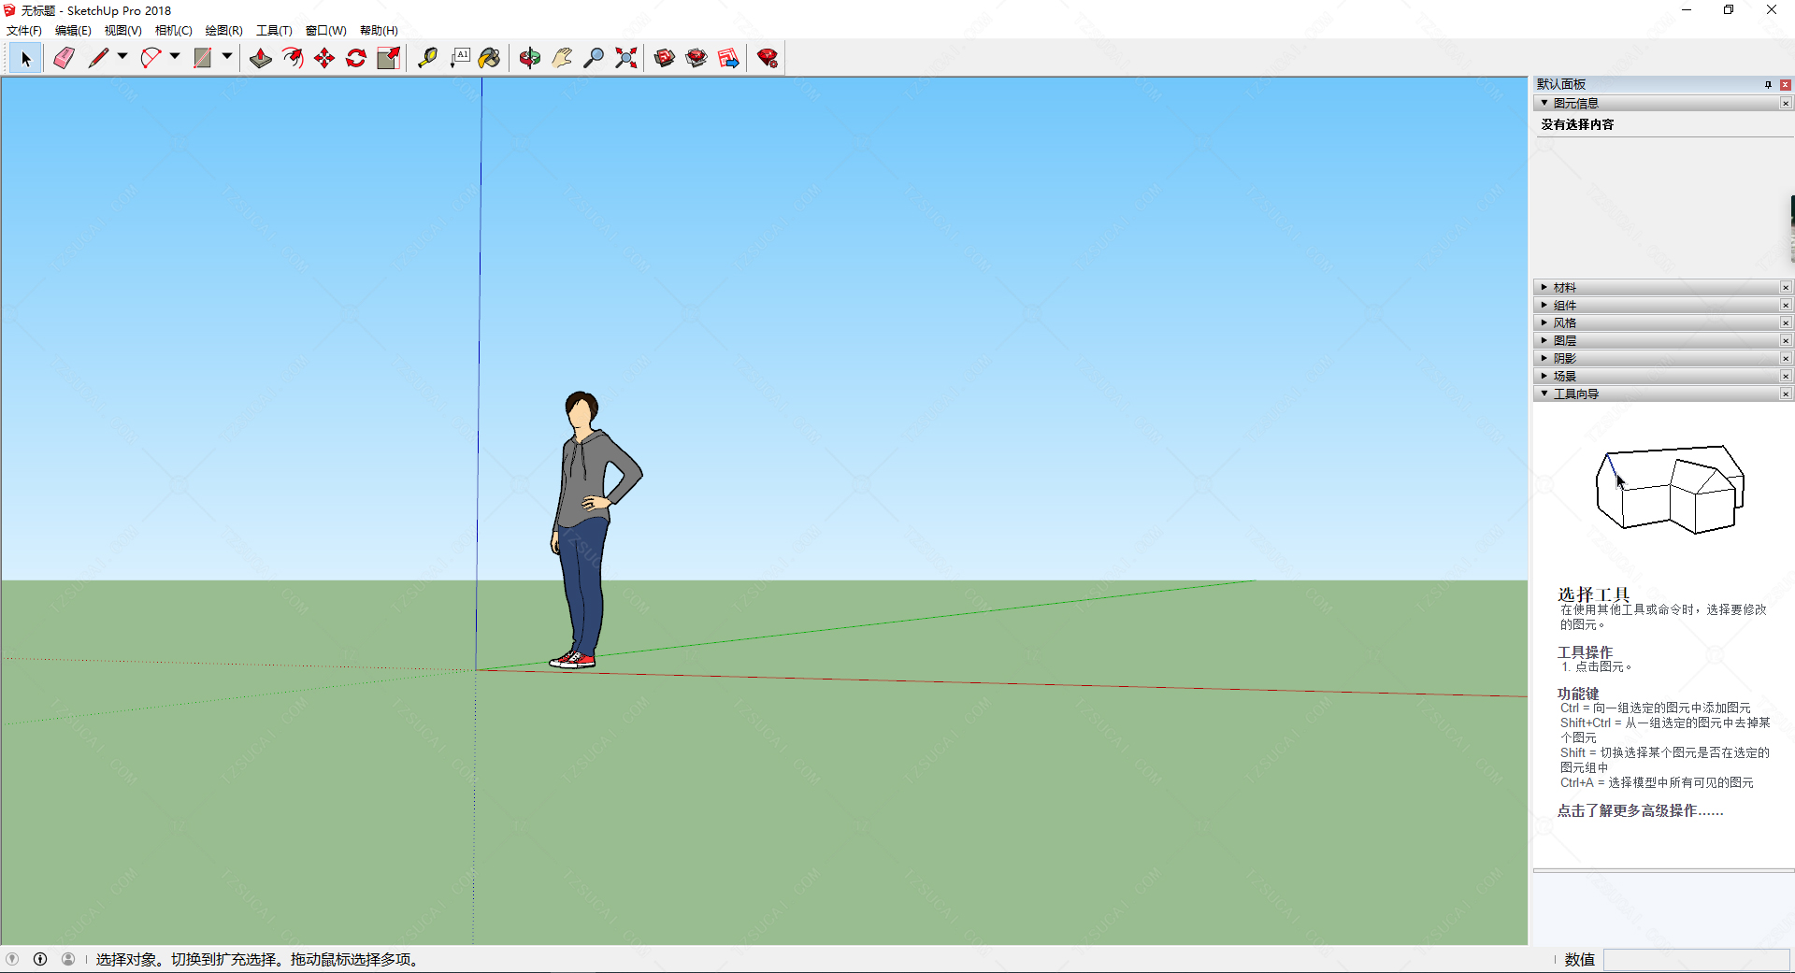
Task: Select the Text label tool
Action: (459, 58)
